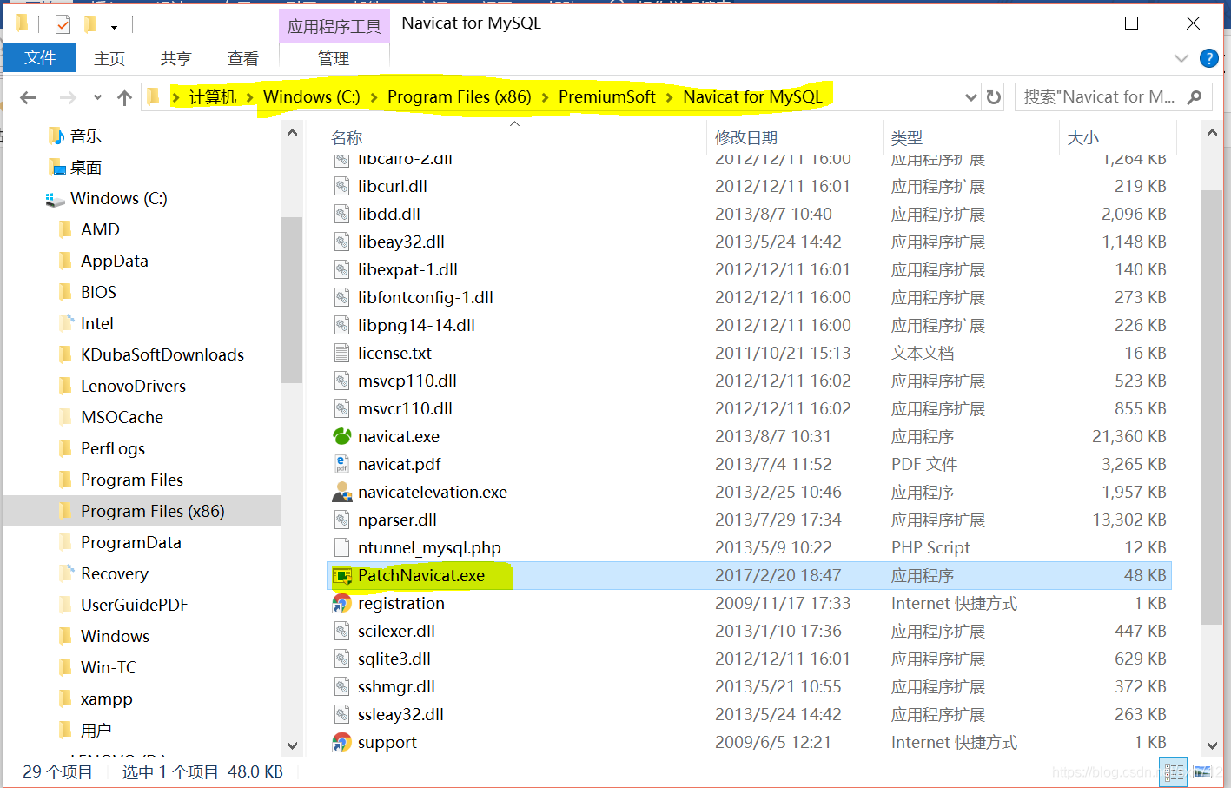Open the 查看 view ribbon tab
Image resolution: width=1231 pixels, height=788 pixels.
243,58
